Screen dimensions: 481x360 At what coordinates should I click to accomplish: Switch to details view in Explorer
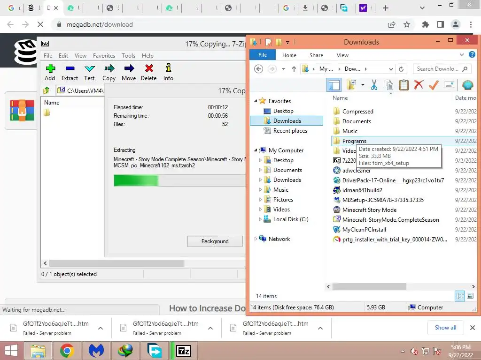(x=460, y=296)
